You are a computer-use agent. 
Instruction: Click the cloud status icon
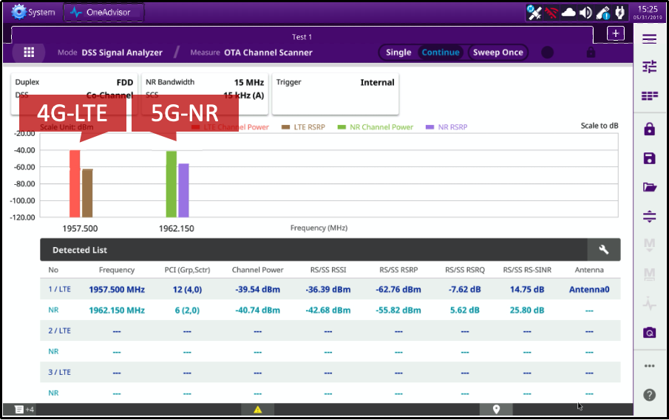pos(568,13)
